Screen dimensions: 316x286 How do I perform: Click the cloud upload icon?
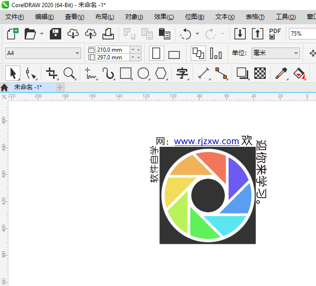click(x=91, y=34)
